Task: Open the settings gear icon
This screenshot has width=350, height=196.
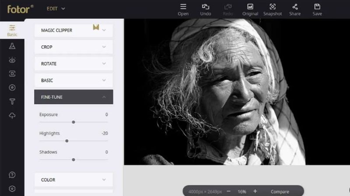Action: [x=12, y=189]
